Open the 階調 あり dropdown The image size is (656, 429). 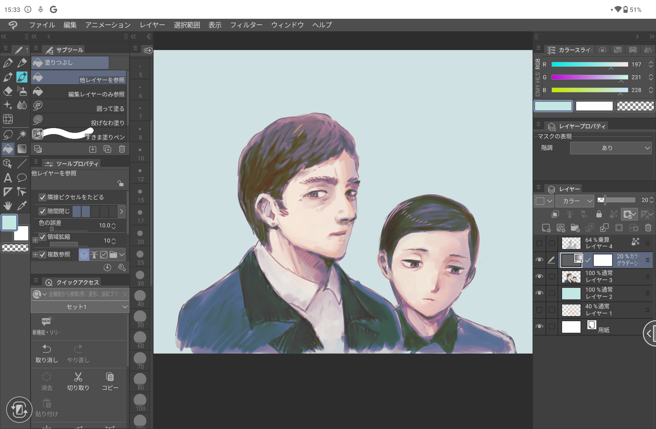pos(611,148)
